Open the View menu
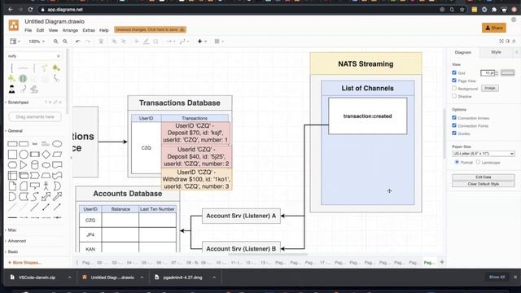This screenshot has height=293, width=521. (53, 30)
